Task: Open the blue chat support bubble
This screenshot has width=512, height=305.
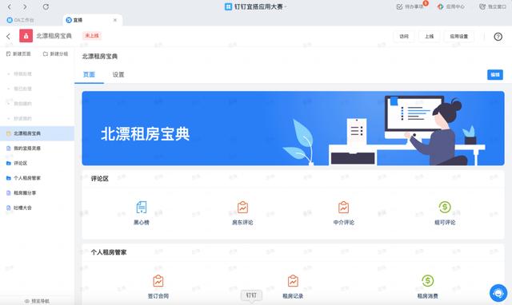Action: coord(498,292)
